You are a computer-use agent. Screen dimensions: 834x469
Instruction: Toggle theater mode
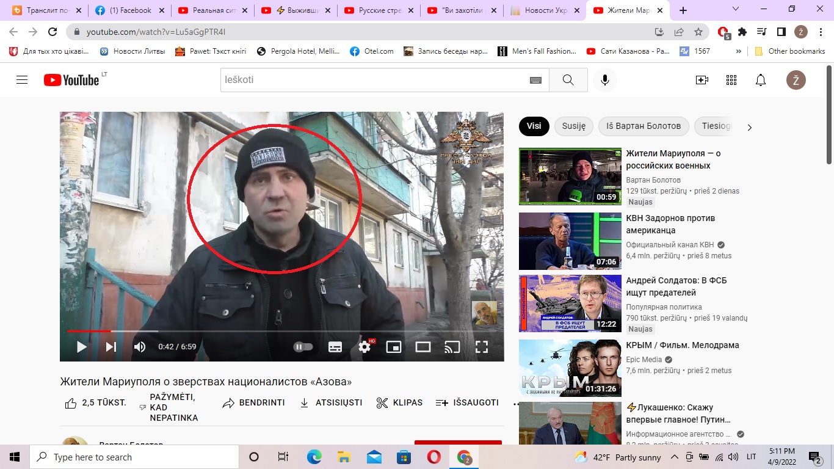[423, 347]
